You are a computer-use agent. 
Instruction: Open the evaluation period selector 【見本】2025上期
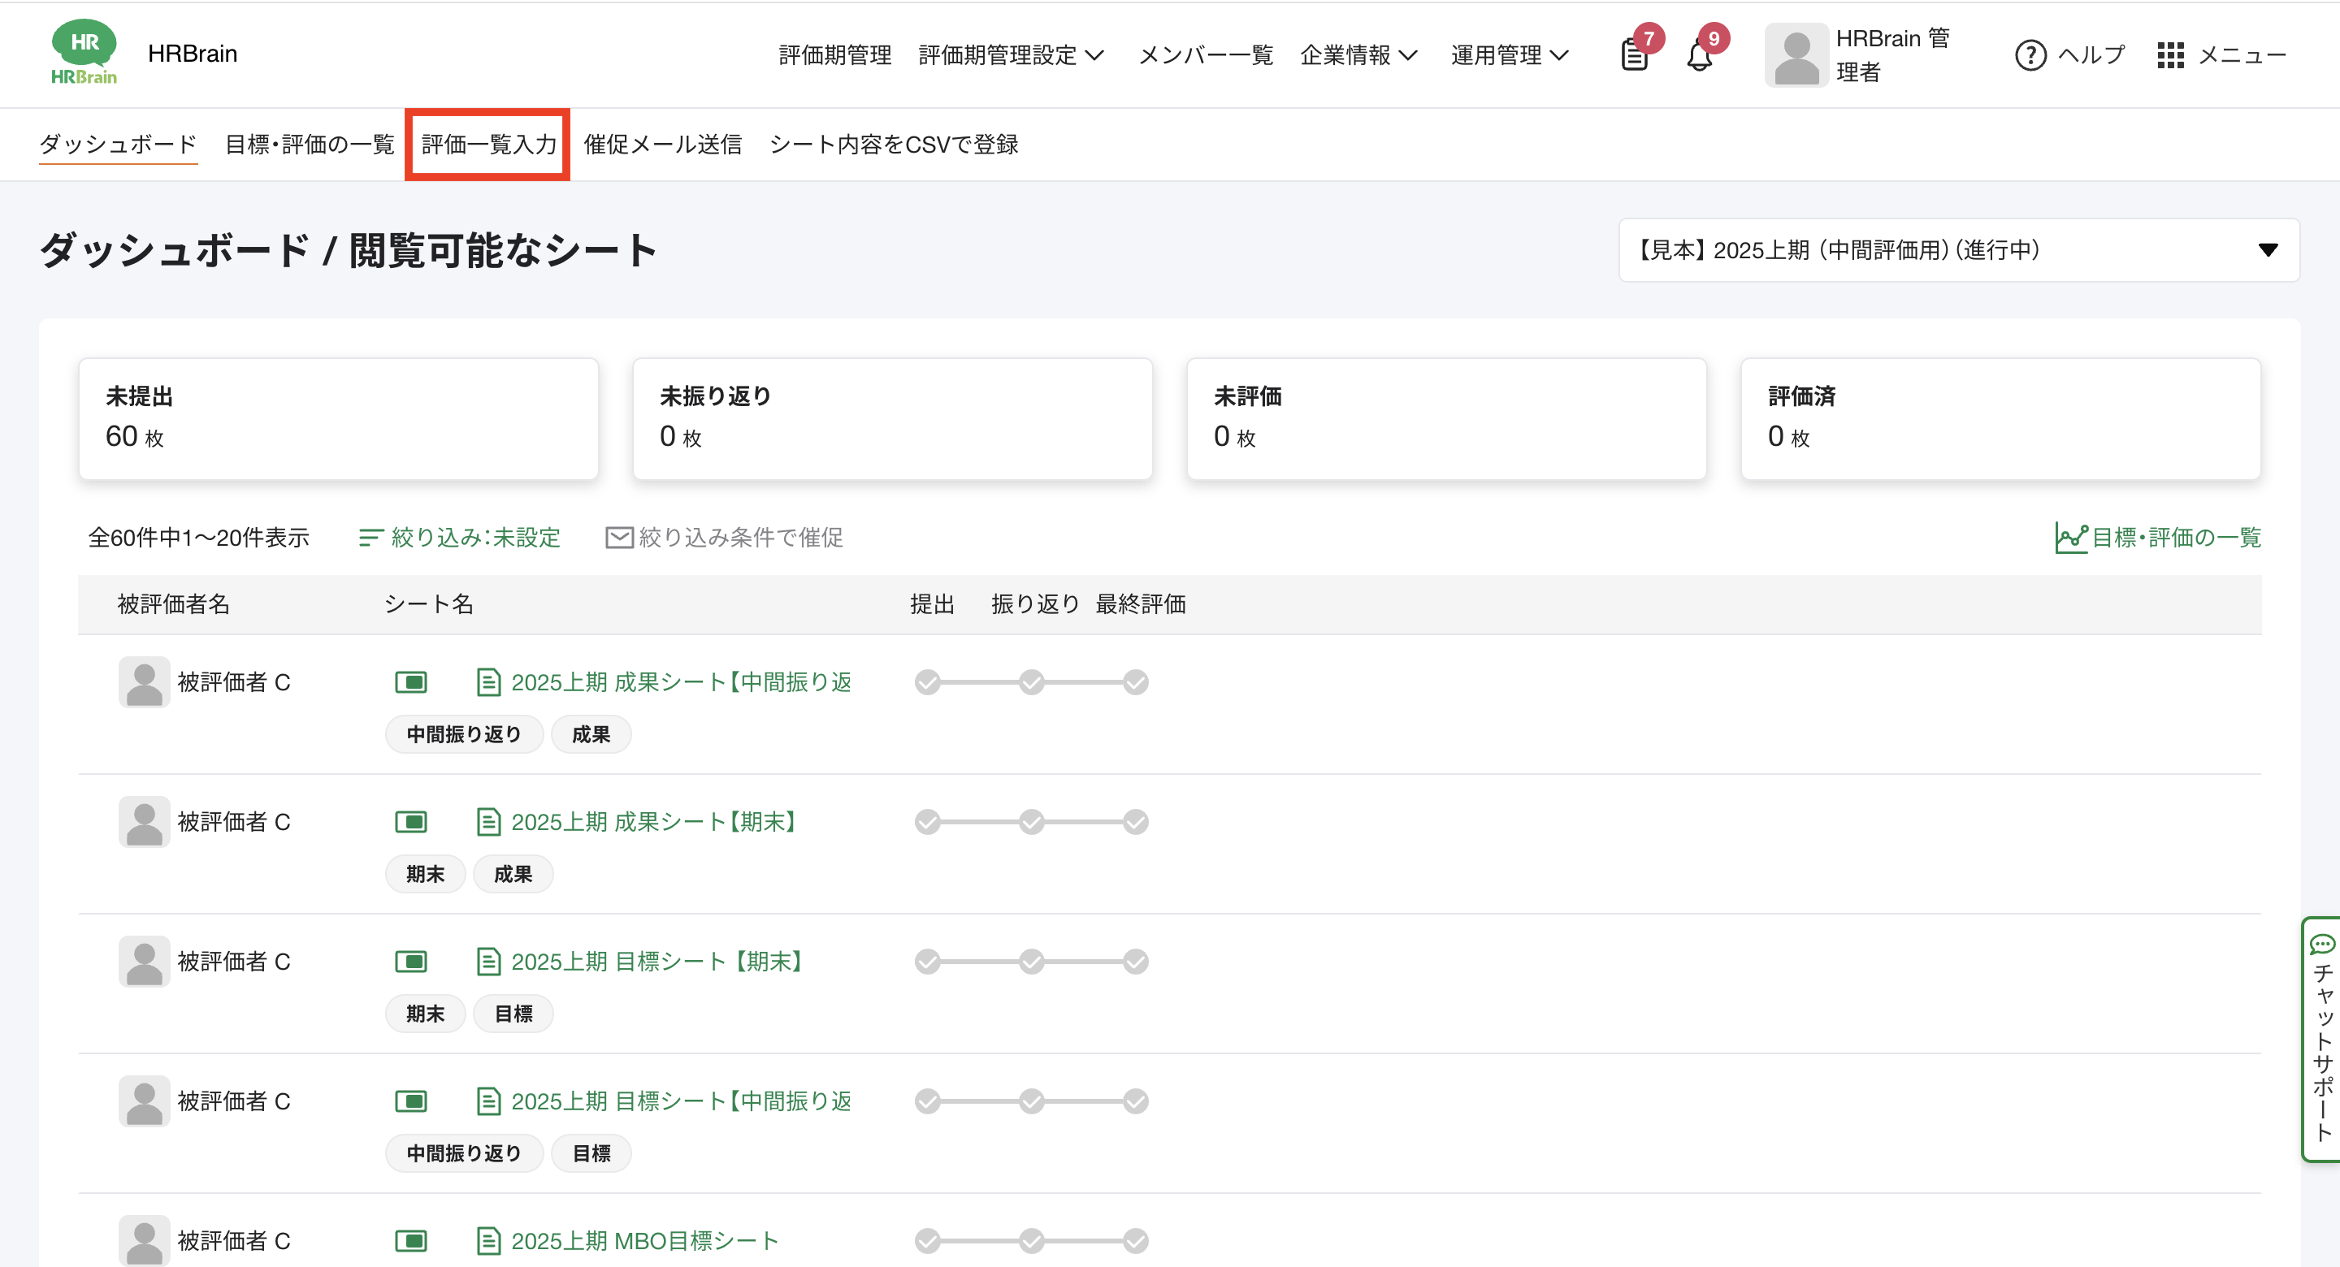point(1957,250)
